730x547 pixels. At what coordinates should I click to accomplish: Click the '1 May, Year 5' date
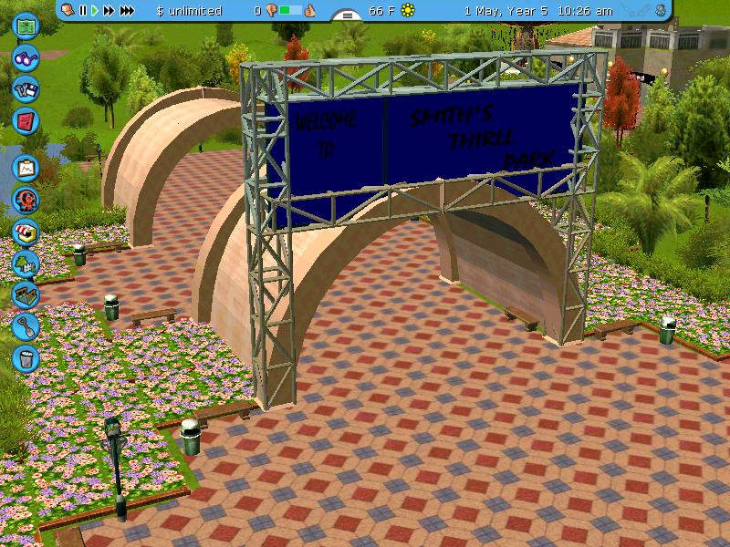[x=506, y=11]
